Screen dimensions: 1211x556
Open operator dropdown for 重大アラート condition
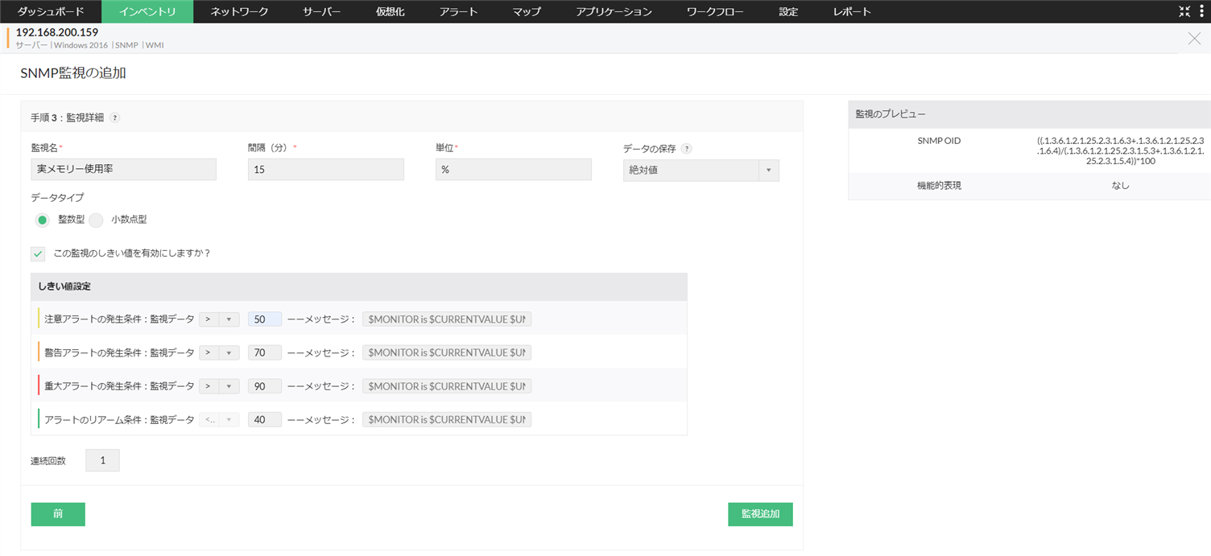coord(219,386)
